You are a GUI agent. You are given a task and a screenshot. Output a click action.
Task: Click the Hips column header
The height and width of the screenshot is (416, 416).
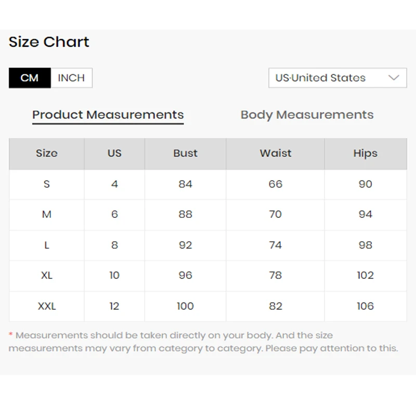pyautogui.click(x=365, y=153)
